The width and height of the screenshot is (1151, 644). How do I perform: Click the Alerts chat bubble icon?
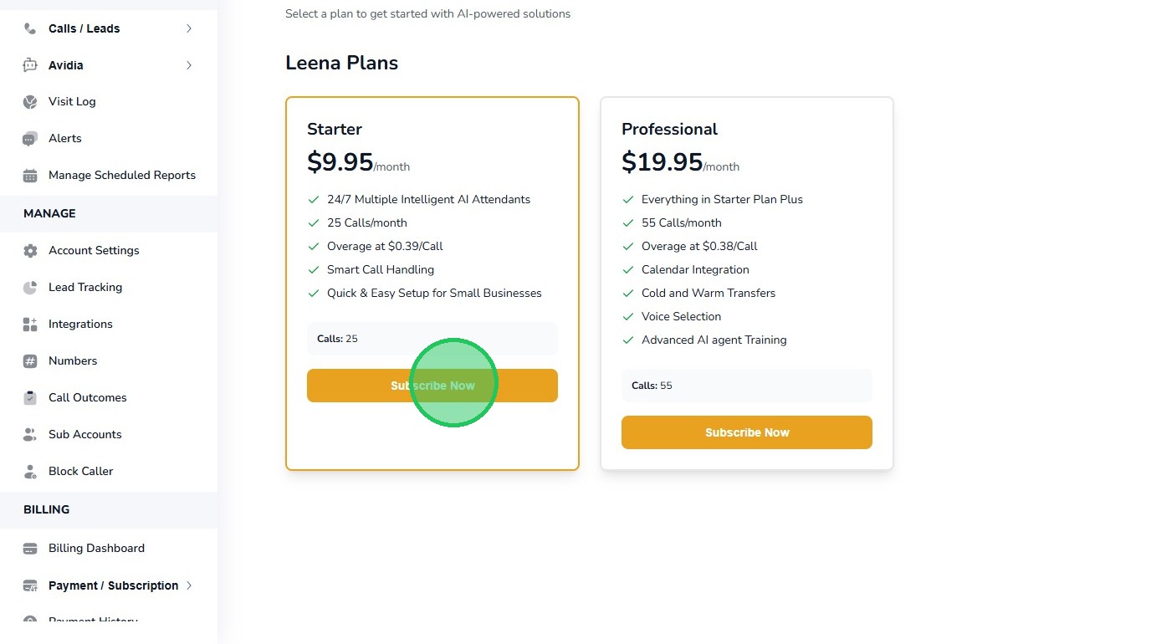pos(30,139)
